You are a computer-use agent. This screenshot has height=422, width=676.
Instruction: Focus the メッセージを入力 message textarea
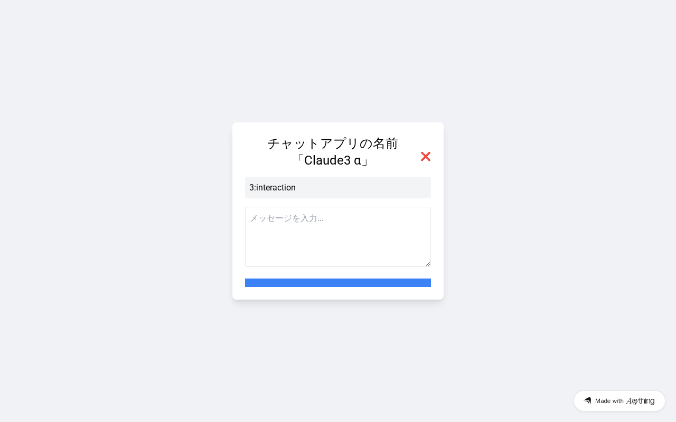point(338,237)
